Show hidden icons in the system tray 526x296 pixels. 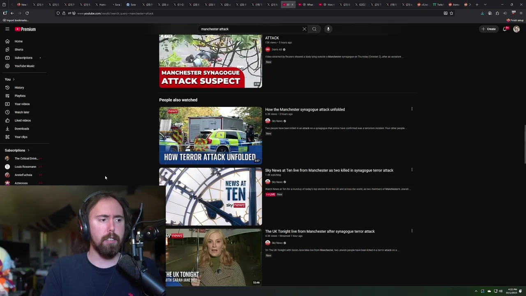(476, 291)
